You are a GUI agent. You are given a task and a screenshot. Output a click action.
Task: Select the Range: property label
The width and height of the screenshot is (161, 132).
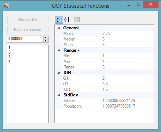[69, 67]
